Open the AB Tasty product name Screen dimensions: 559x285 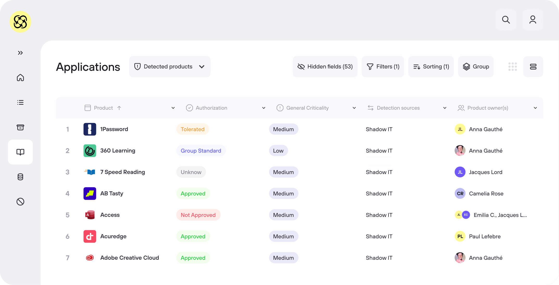click(x=112, y=193)
